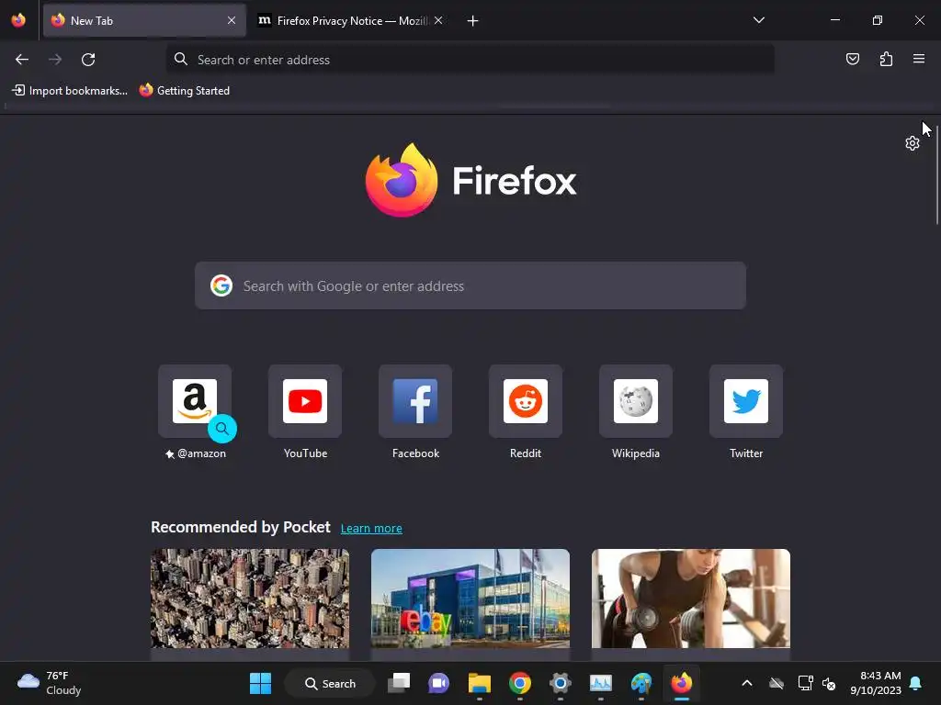Screen dimensions: 941x705
Task: Open the eBay building Pocket story
Action: (x=470, y=599)
